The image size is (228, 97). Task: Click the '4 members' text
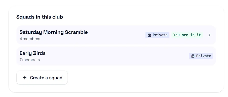[x=30, y=39]
